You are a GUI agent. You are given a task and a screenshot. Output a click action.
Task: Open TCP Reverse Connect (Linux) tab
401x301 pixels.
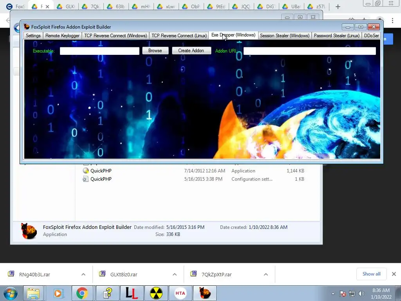pyautogui.click(x=179, y=36)
